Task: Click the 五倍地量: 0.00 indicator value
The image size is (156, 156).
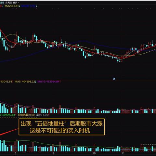Action: click(26, 115)
